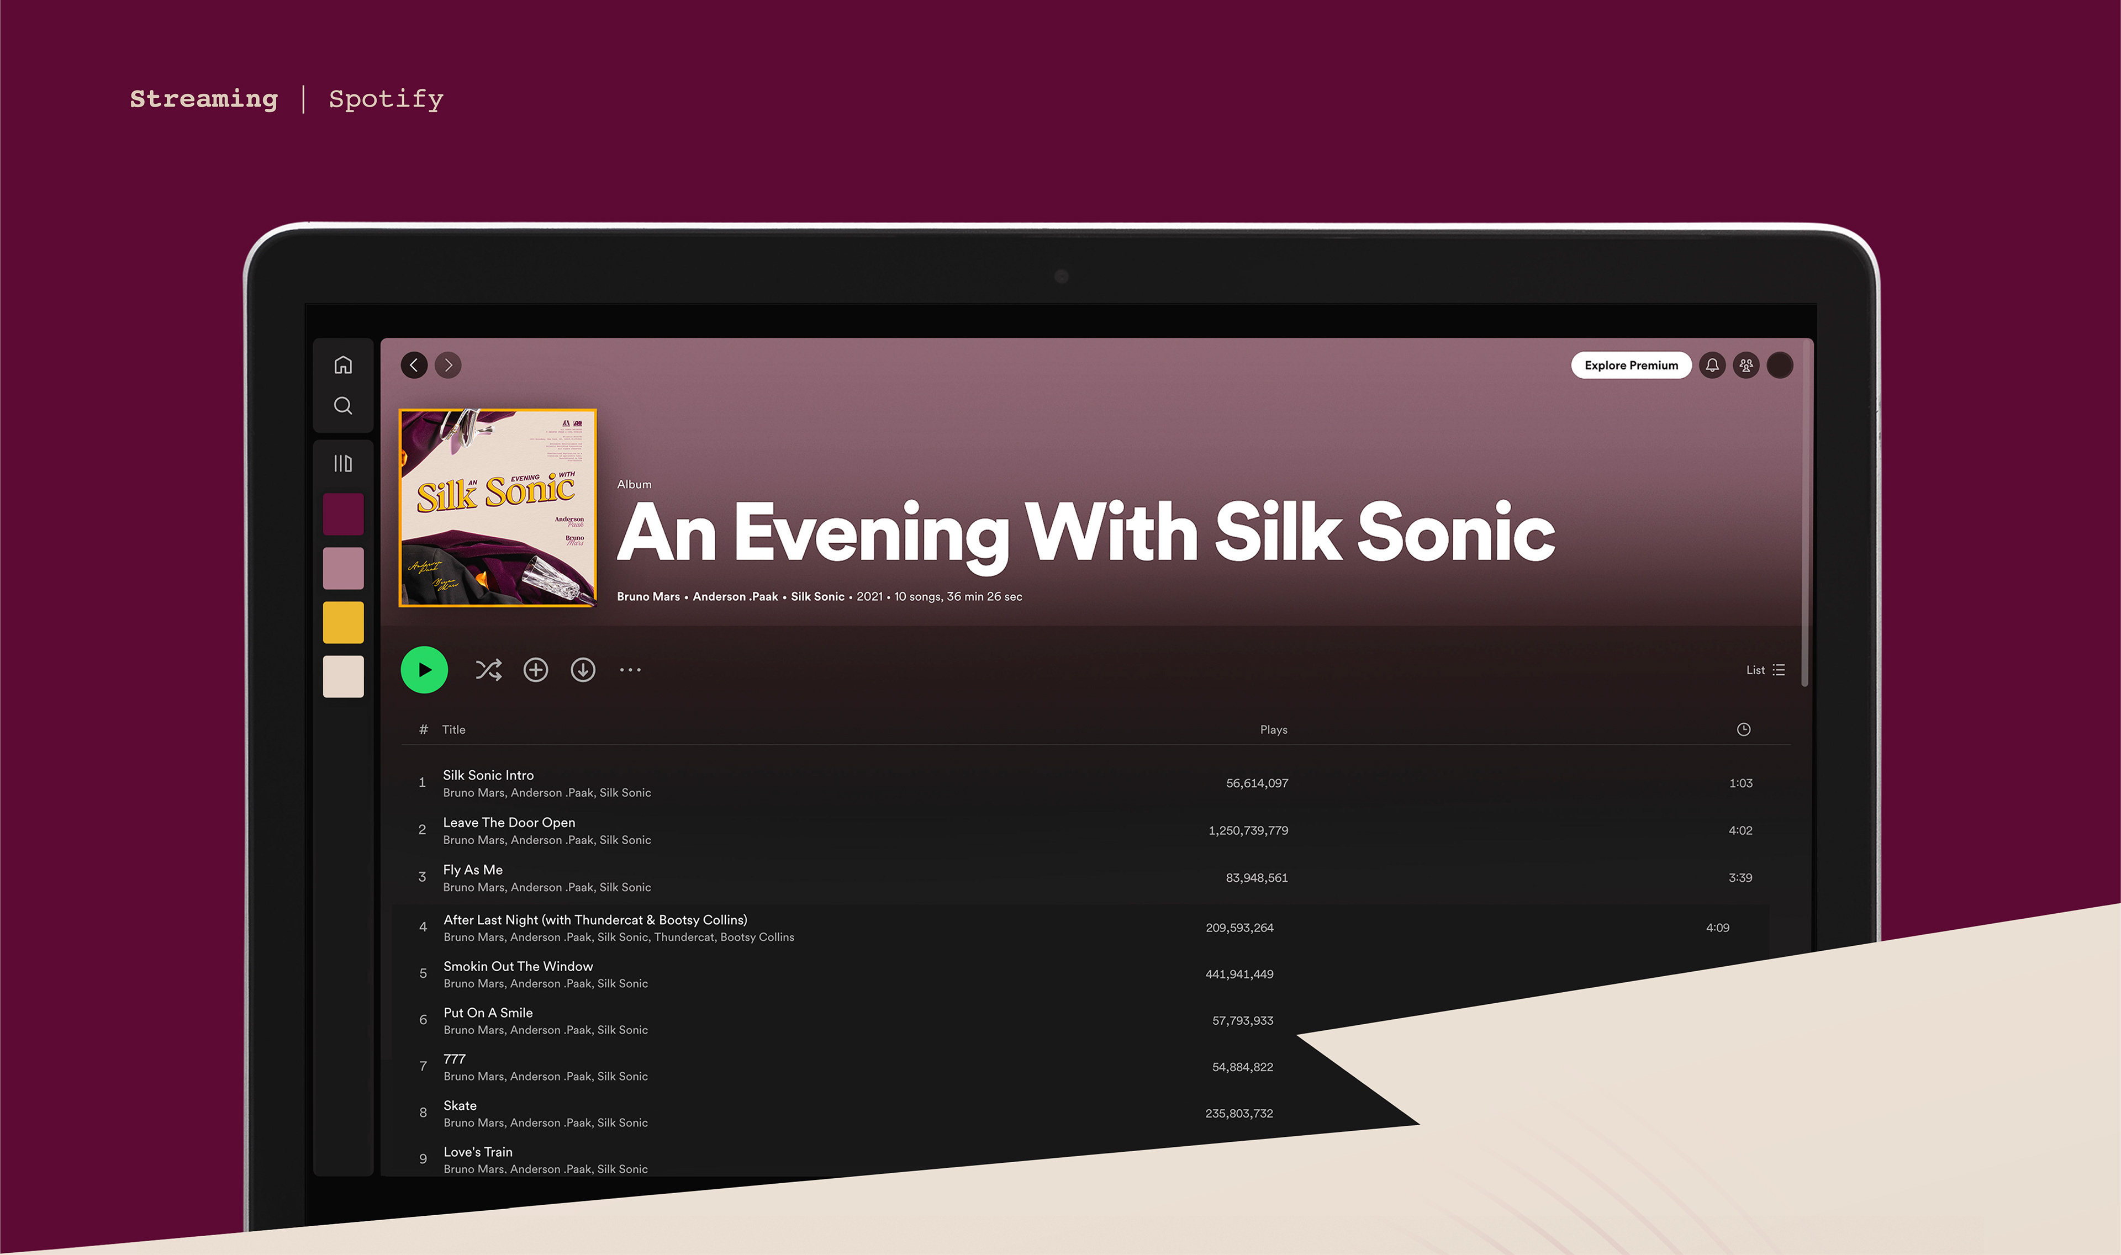Click the Silk Sonic album cover
This screenshot has height=1255, width=2121.
click(498, 507)
